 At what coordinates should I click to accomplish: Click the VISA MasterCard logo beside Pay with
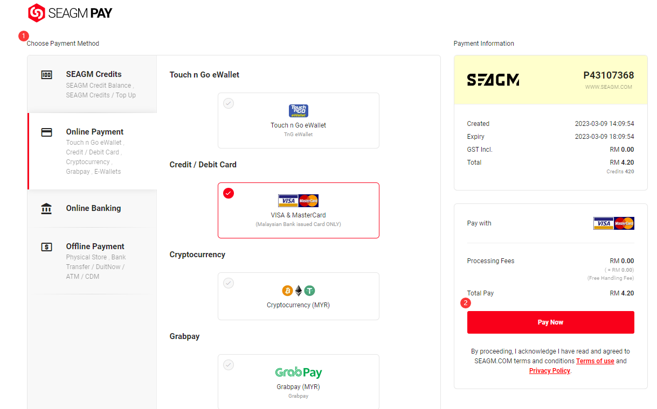(x=613, y=223)
